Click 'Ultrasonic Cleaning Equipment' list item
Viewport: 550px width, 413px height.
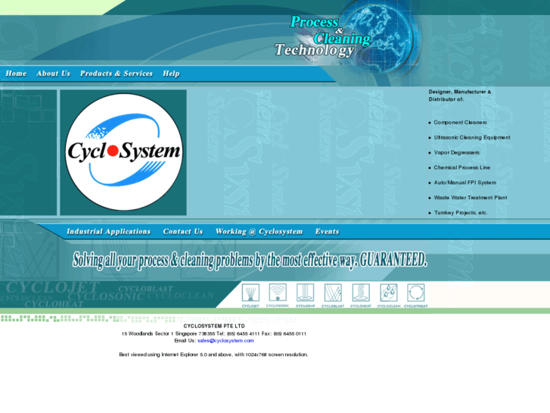(472, 137)
